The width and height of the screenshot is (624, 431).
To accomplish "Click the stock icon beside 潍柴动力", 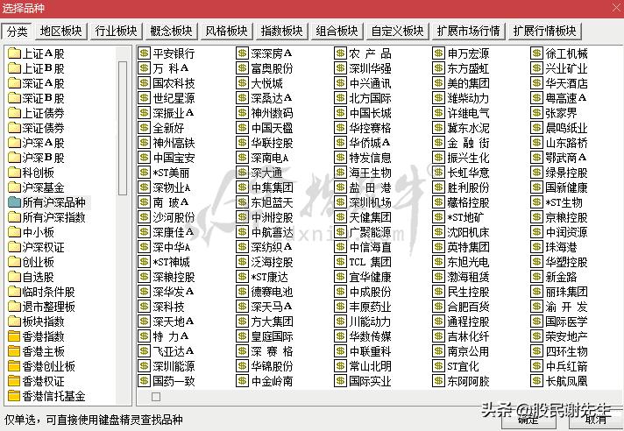I will (438, 98).
